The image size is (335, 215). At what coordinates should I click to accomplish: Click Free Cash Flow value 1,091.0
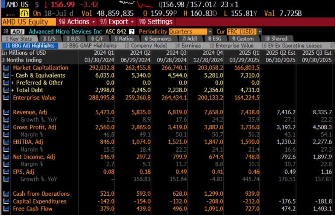coord(213,208)
